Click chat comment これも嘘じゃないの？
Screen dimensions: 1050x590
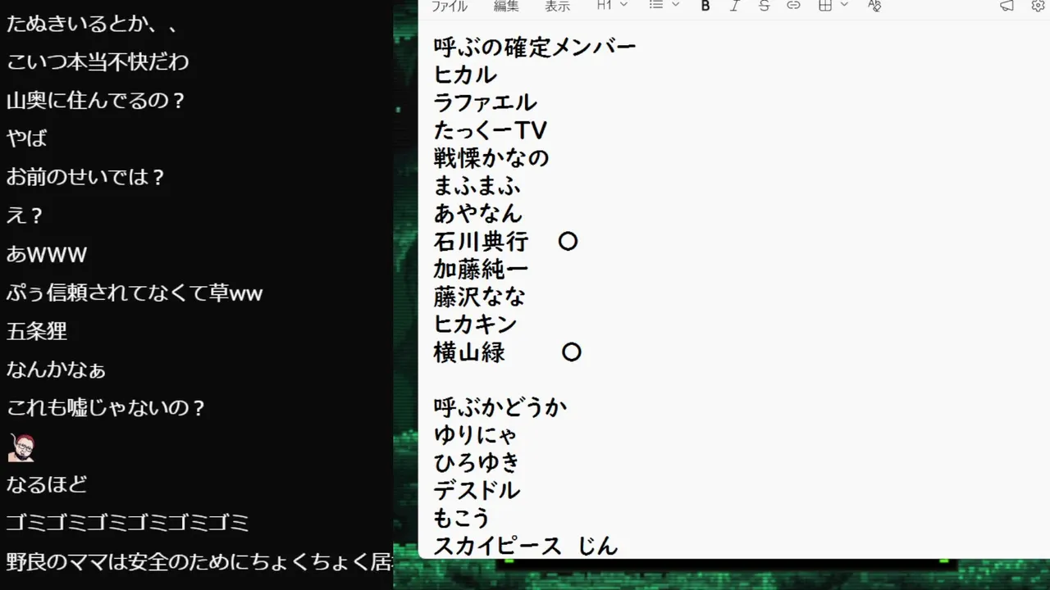106,407
